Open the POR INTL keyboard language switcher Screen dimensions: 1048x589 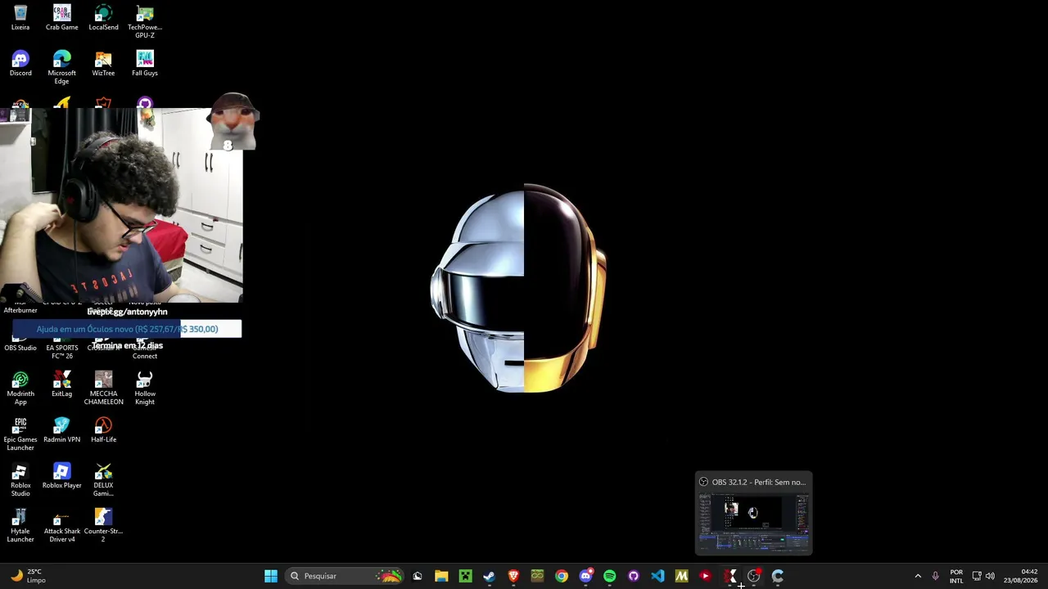coord(956,576)
